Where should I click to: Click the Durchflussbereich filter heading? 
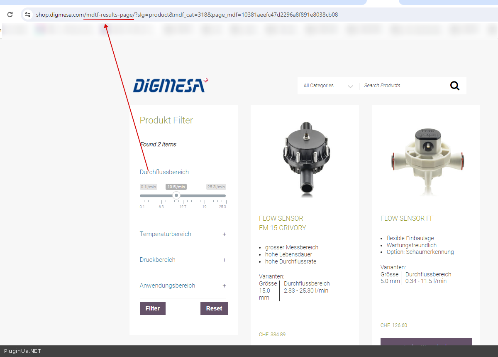[164, 172]
